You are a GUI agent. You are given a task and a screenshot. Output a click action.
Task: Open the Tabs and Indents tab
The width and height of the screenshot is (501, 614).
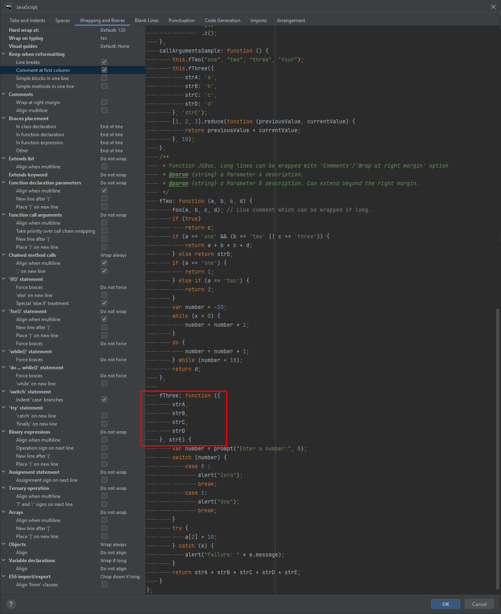coord(27,20)
